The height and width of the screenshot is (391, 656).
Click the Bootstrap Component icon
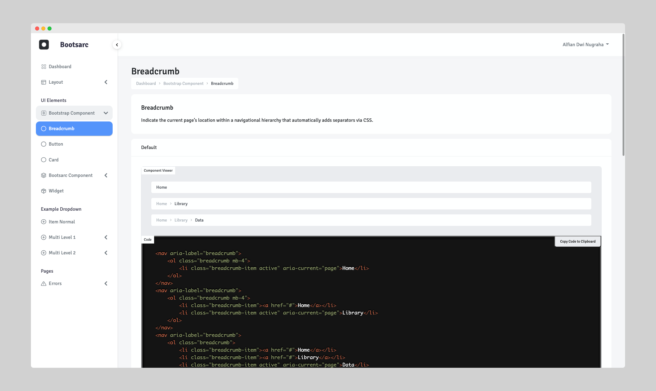point(44,113)
